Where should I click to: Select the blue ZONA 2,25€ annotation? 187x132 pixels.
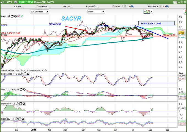coord(55,24)
